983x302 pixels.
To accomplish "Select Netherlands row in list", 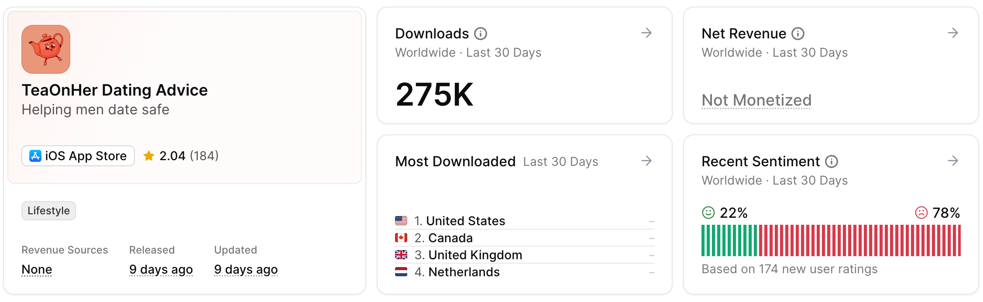I will pyautogui.click(x=524, y=272).
